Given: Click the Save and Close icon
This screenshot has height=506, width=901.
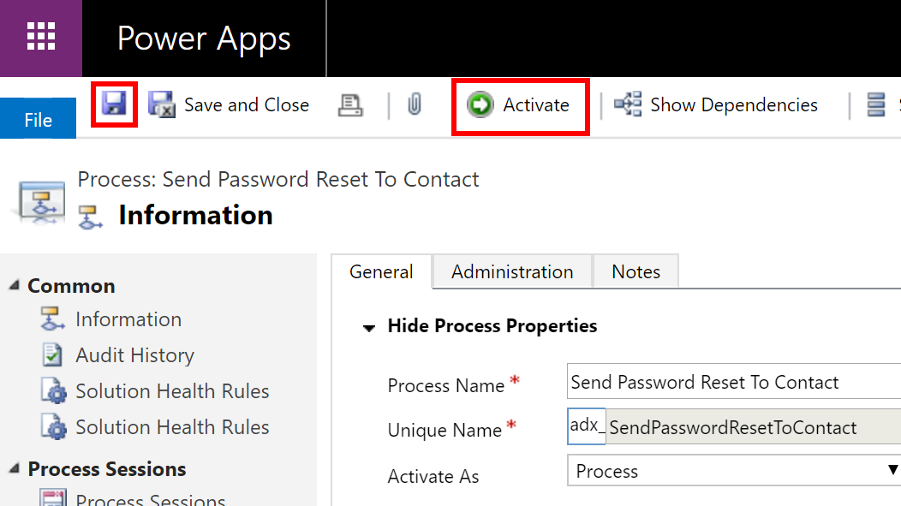Looking at the screenshot, I should [x=162, y=104].
